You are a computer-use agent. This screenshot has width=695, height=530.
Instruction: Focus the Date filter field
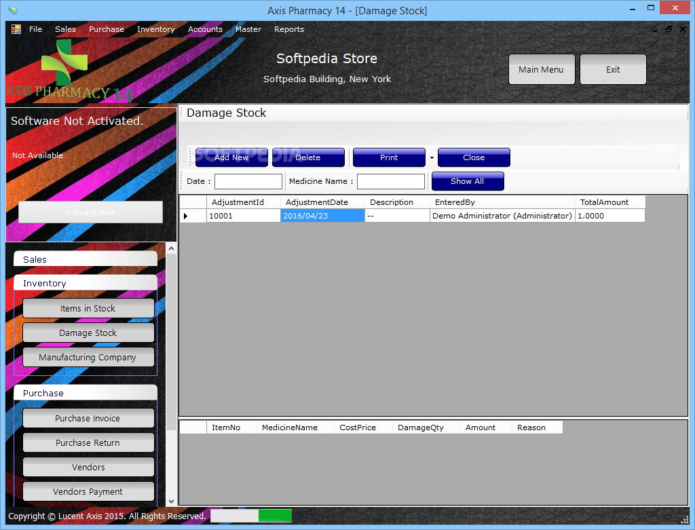point(248,182)
